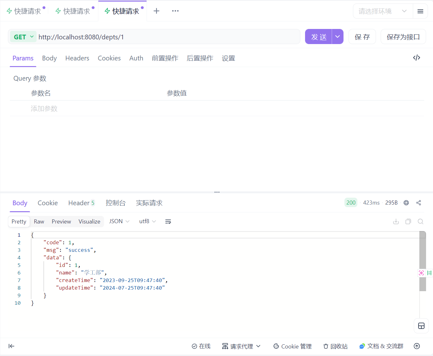Screen dimensions: 433x356
Task: Select the response Body tab
Action: [x=20, y=203]
